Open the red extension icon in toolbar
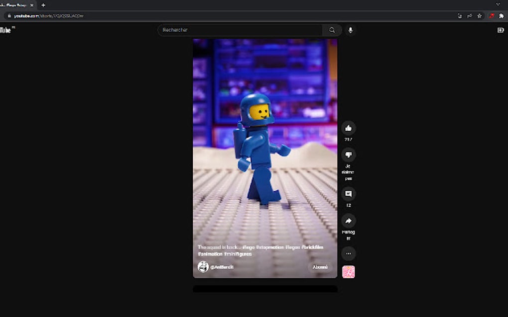This screenshot has width=508, height=317. pos(492,16)
